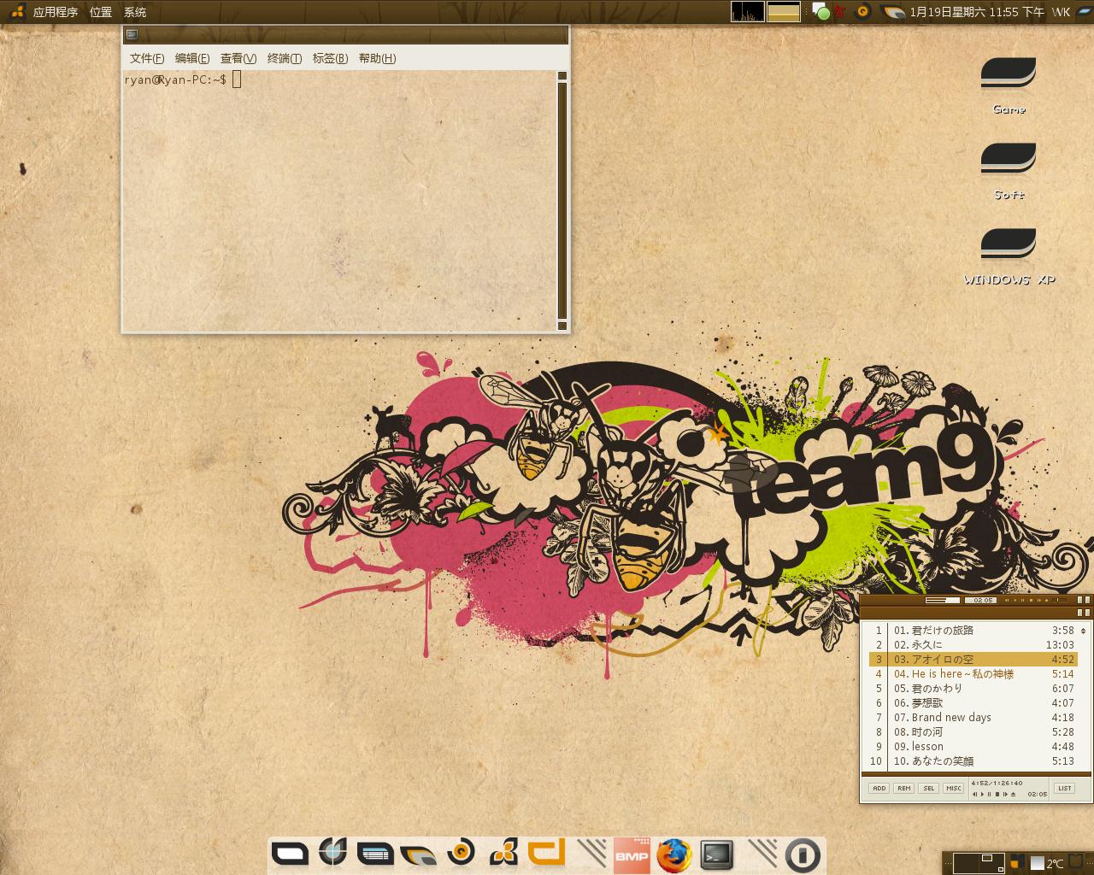Click the top-left distro logo icon

(17, 12)
